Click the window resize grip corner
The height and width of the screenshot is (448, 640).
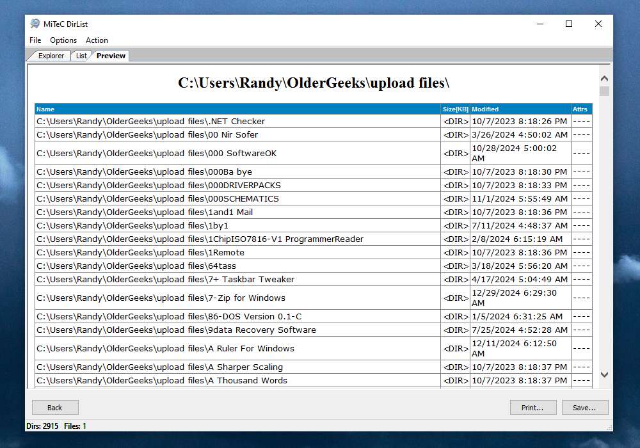click(609, 428)
